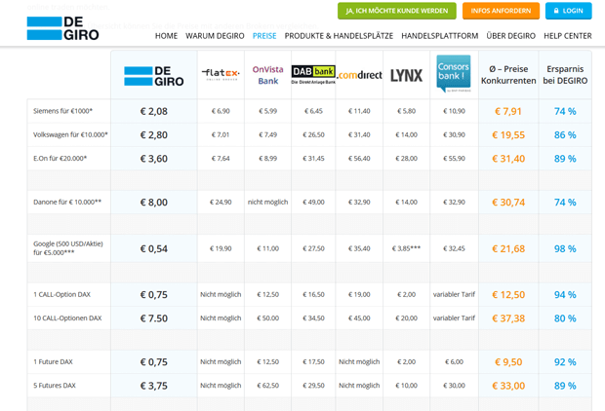Viewport: 605px width, 411px height.
Task: Click the LYNX broker logo
Action: (x=406, y=76)
